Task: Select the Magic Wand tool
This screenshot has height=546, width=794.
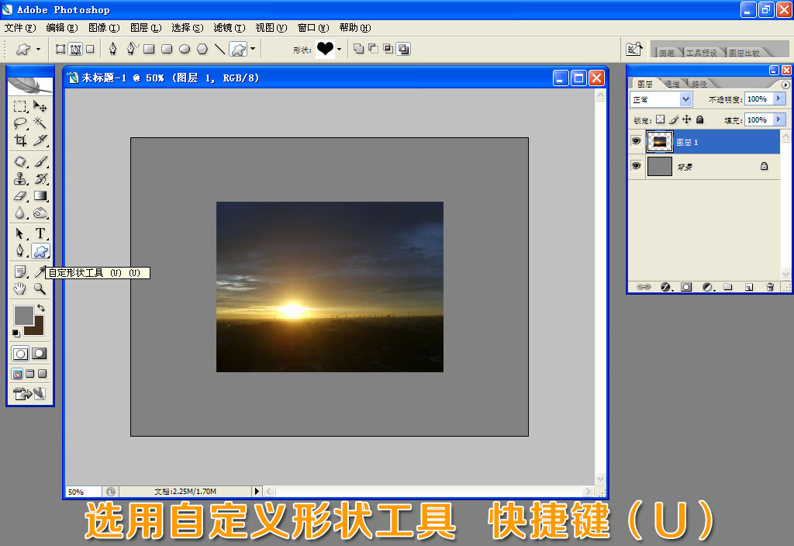Action: pyautogui.click(x=40, y=123)
